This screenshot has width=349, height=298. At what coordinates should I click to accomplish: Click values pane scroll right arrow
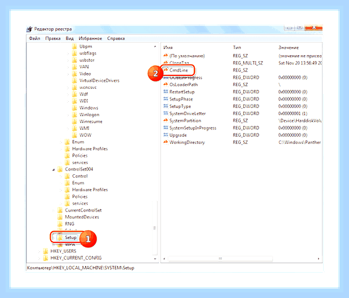tap(319, 259)
